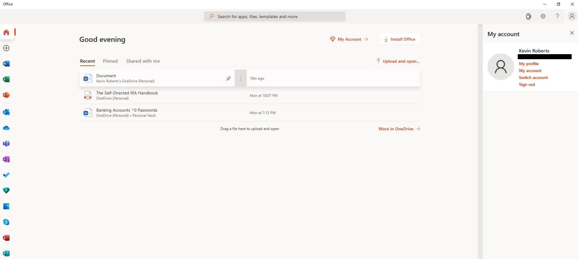Open The Self-Directed IRA Handbook
The image size is (578, 259).
point(127,93)
